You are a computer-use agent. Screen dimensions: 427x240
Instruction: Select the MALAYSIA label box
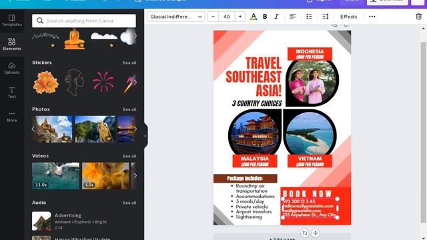(255, 161)
